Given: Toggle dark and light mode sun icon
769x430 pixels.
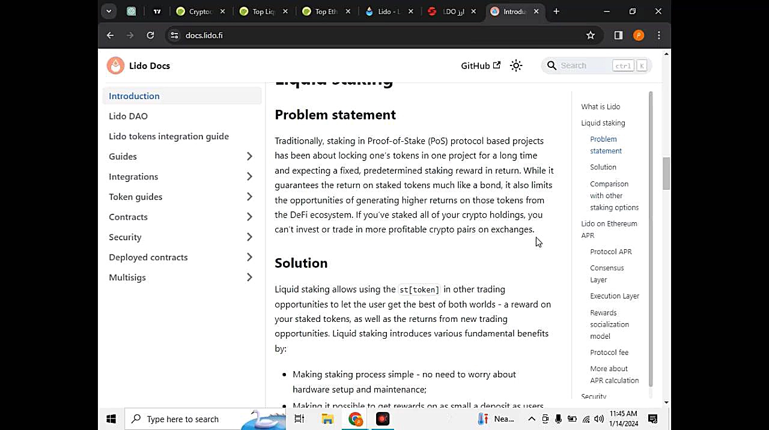Looking at the screenshot, I should pos(516,65).
